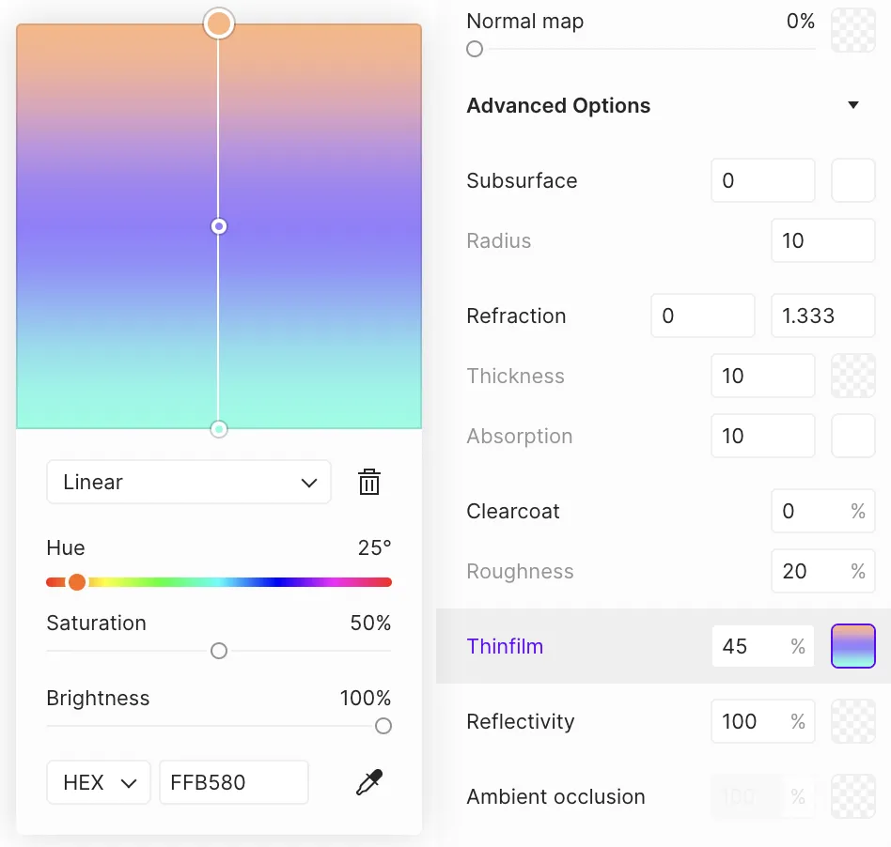
Task: Open the Linear gradient type dropdown
Action: [189, 483]
